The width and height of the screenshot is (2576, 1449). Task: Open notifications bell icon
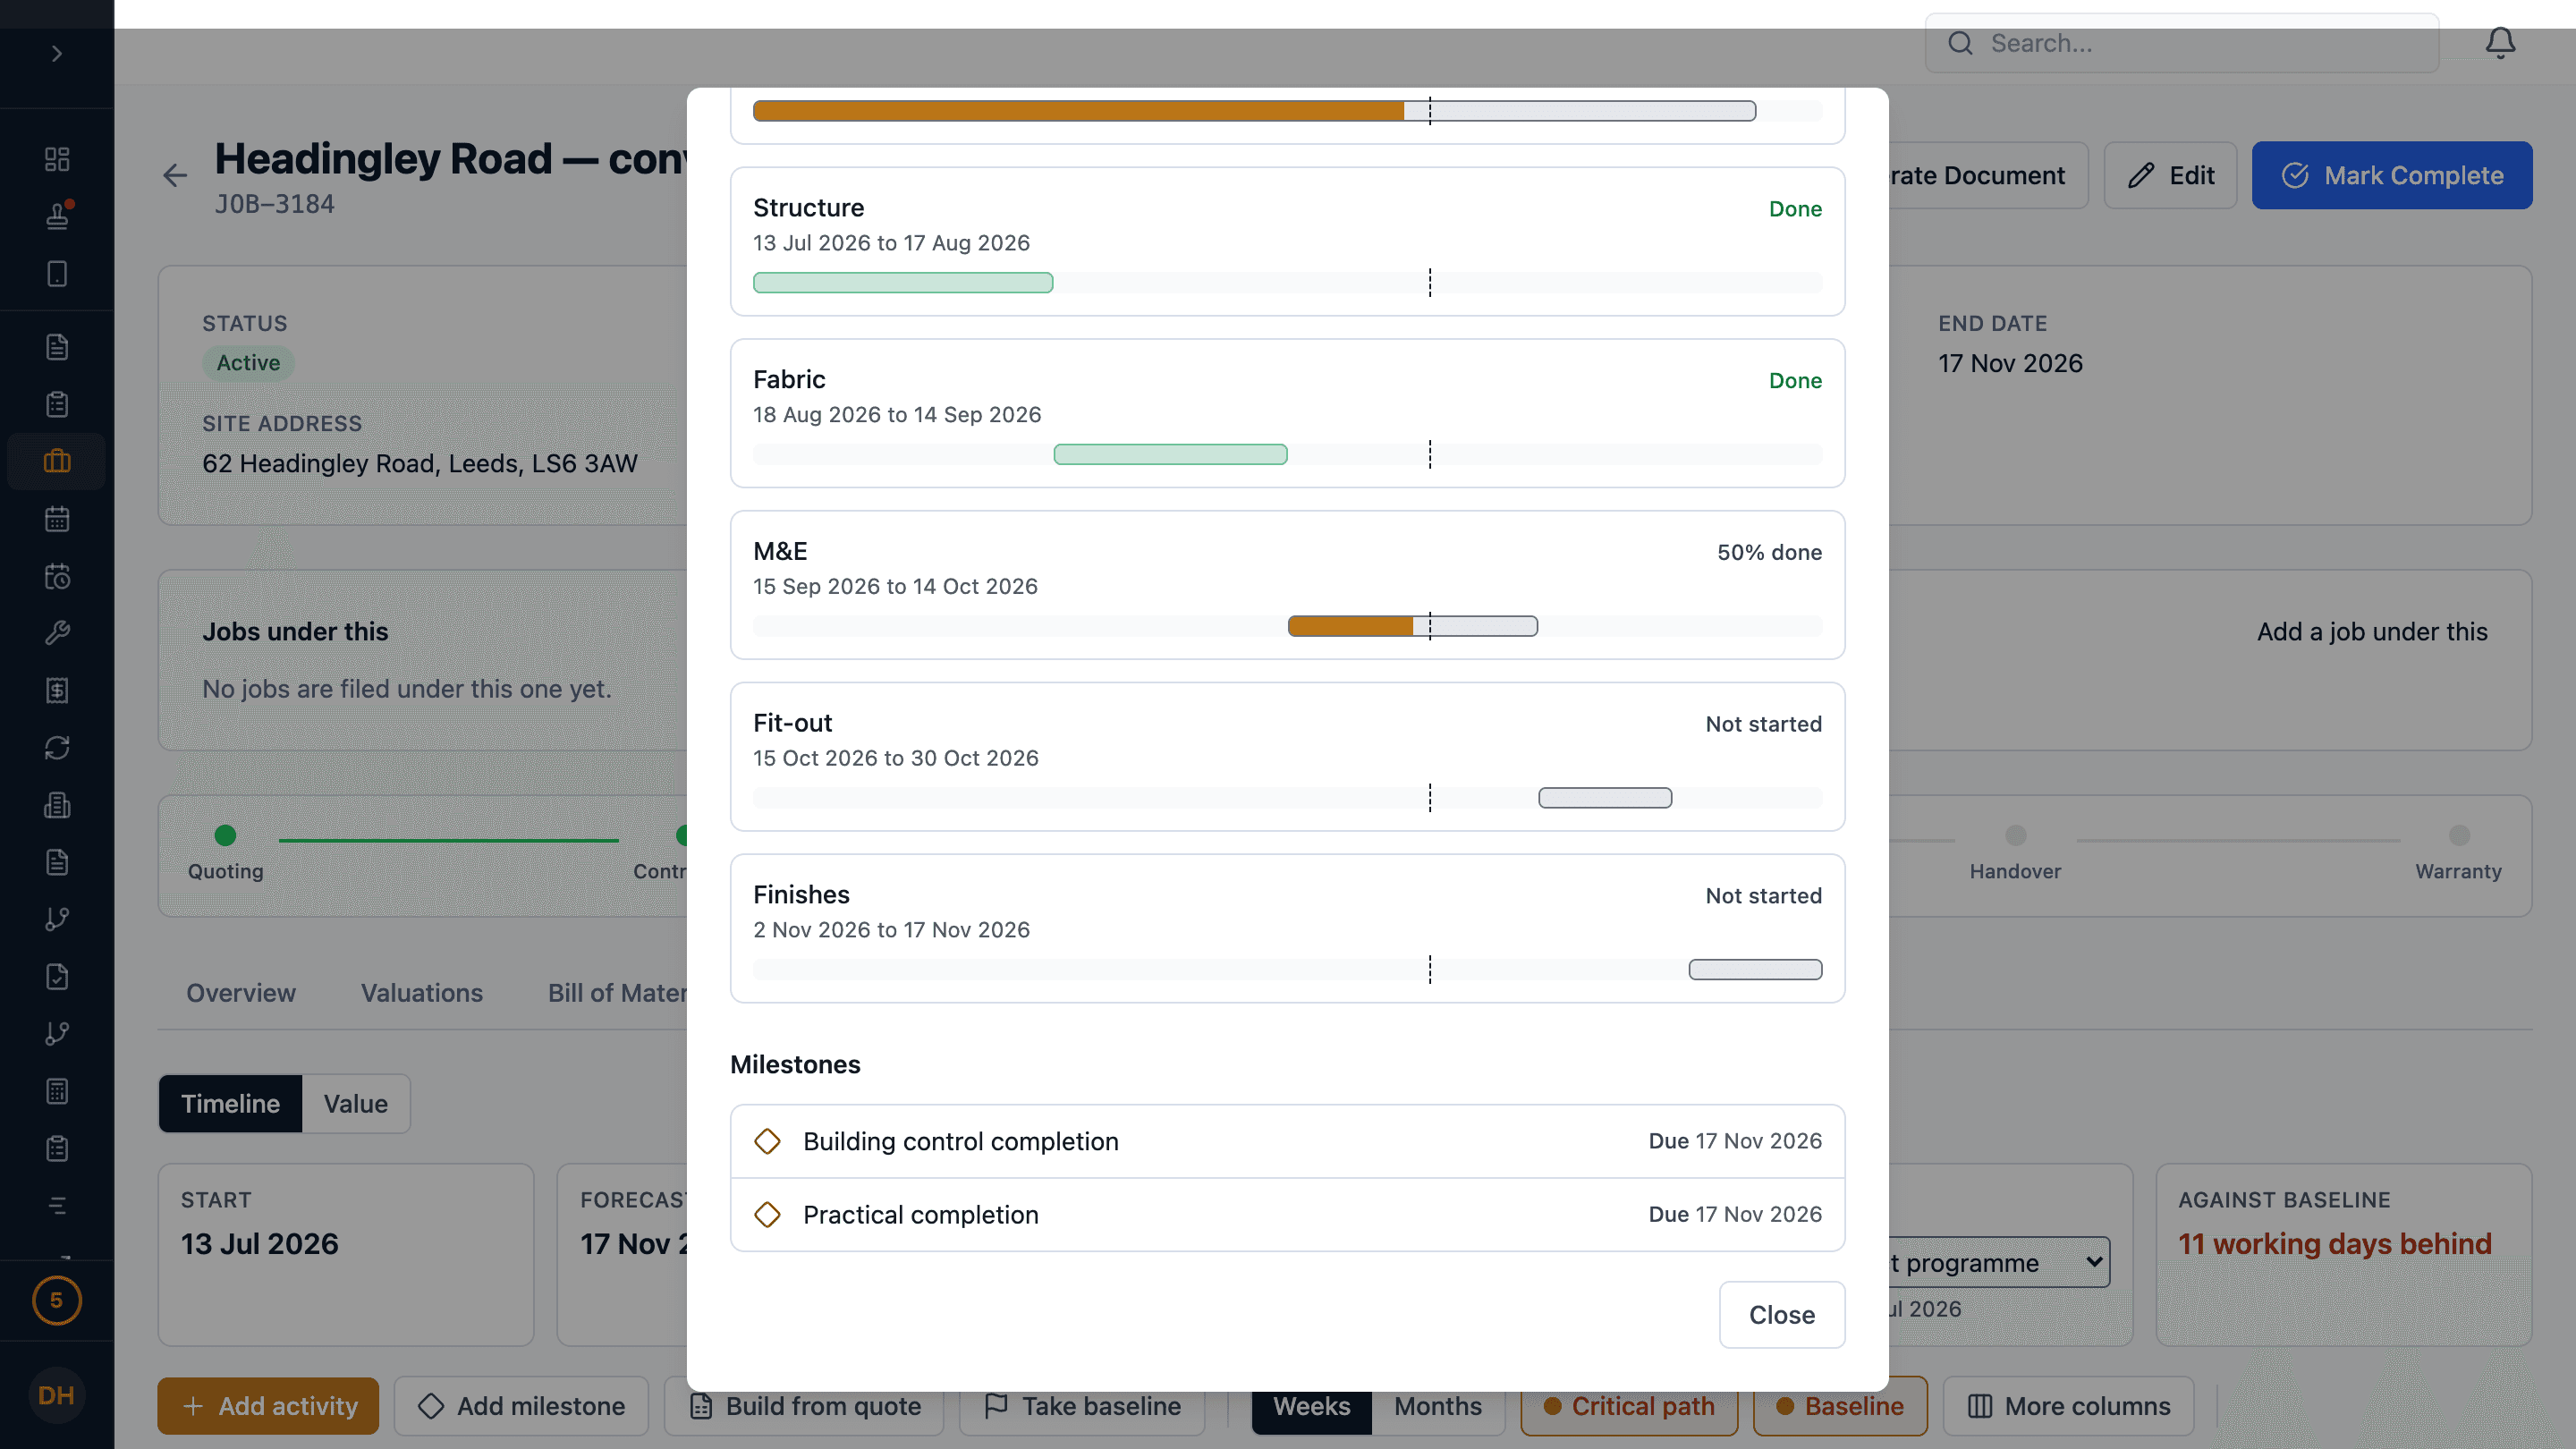2500,43
